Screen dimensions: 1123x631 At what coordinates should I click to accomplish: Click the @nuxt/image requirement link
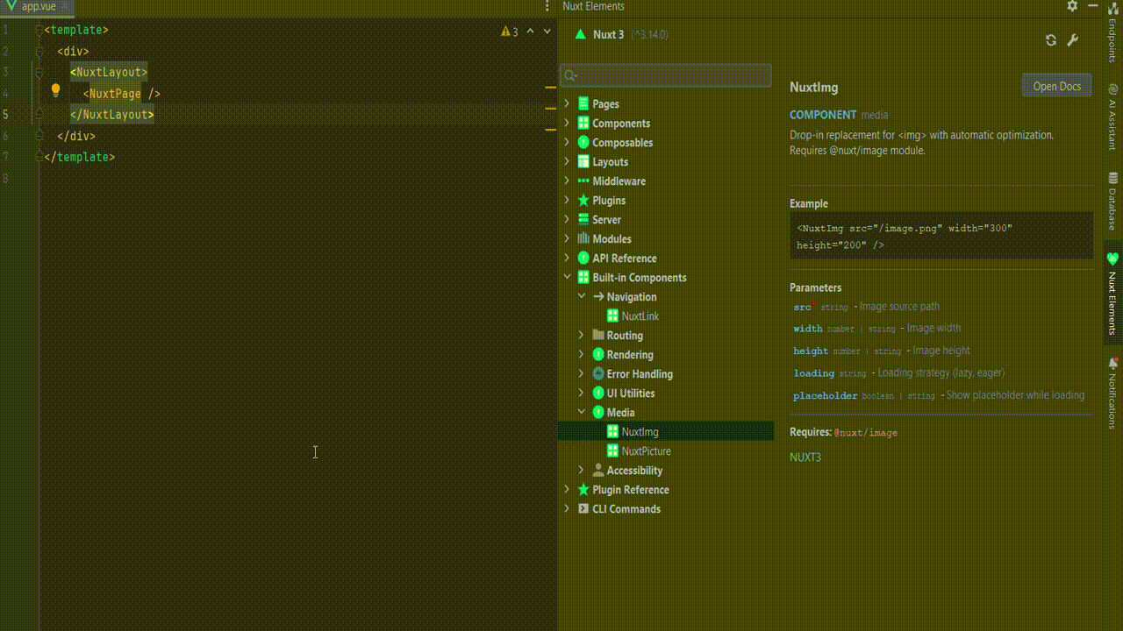[x=866, y=433]
